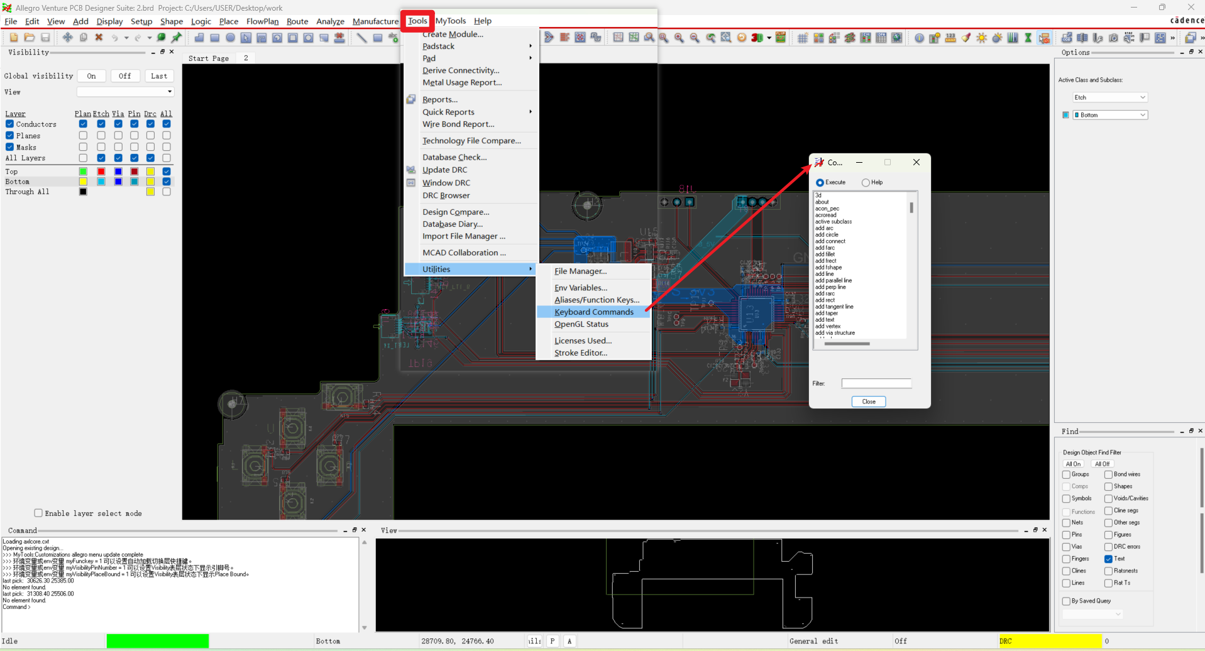
Task: Click the Open folder toolbar icon
Action: coord(30,38)
